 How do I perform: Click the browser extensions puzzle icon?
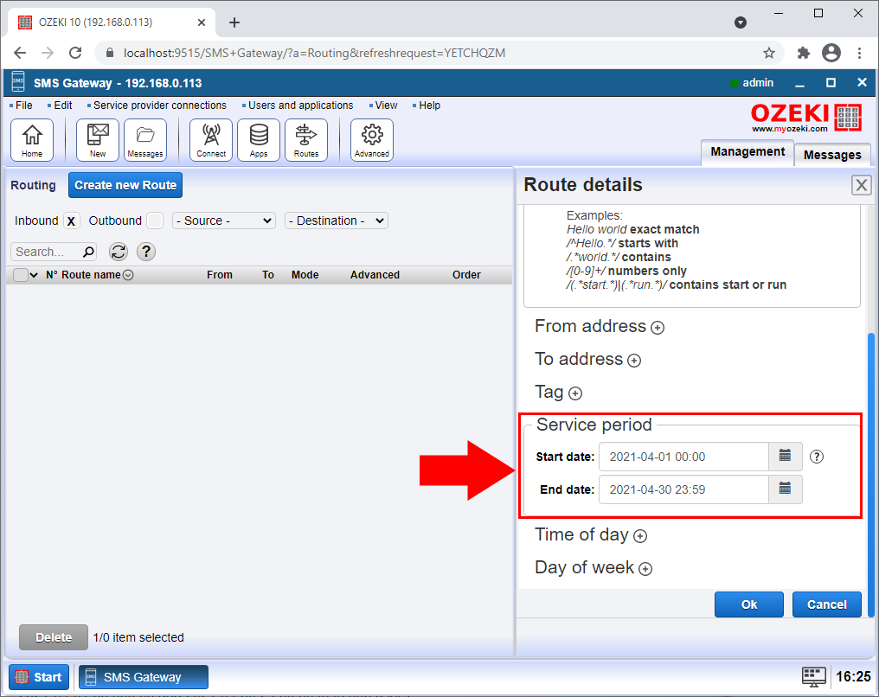click(804, 54)
